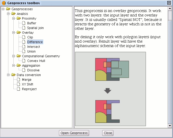Click the Data conversion folder icon
The image size is (173, 138).
click(x=13, y=75)
